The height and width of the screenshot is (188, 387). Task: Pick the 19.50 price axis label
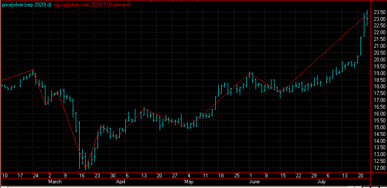(379, 67)
